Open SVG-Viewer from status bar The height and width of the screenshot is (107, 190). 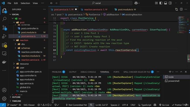tap(29, 105)
